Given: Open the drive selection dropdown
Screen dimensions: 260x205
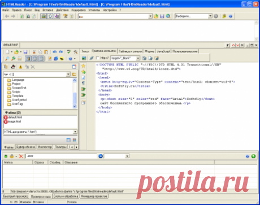Looking at the screenshot, I should click(x=68, y=74).
